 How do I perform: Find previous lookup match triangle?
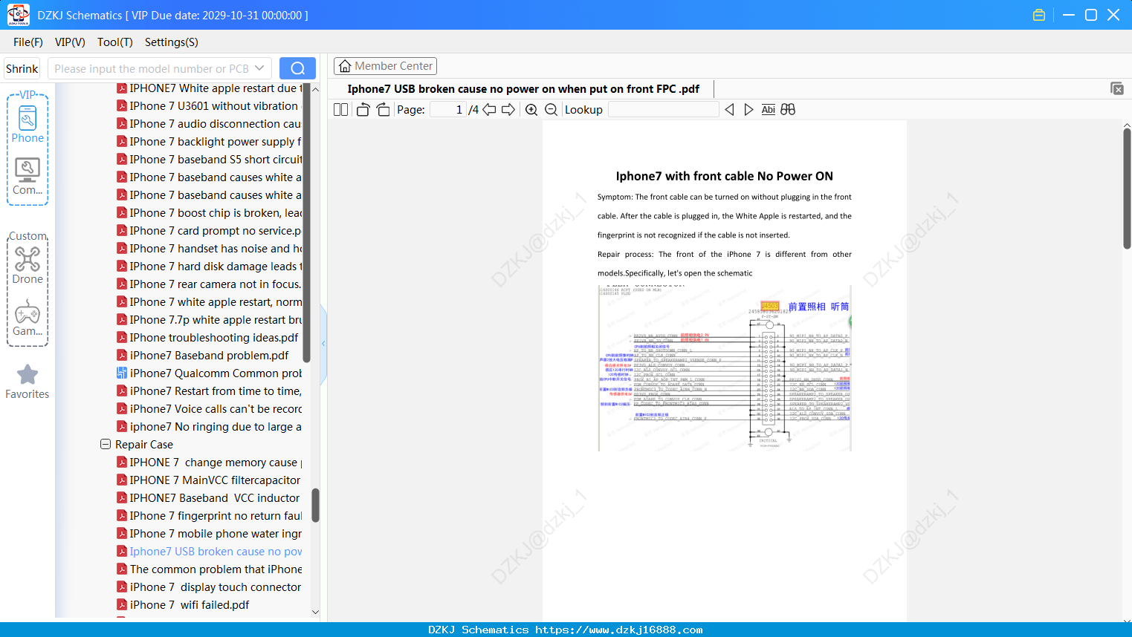point(729,110)
